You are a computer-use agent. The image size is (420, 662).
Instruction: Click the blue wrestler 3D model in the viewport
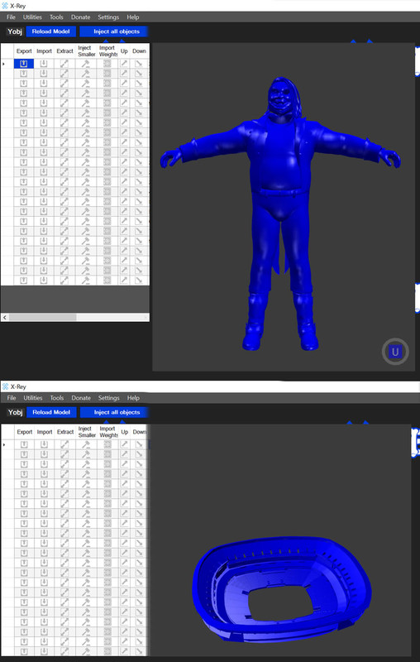click(x=280, y=213)
